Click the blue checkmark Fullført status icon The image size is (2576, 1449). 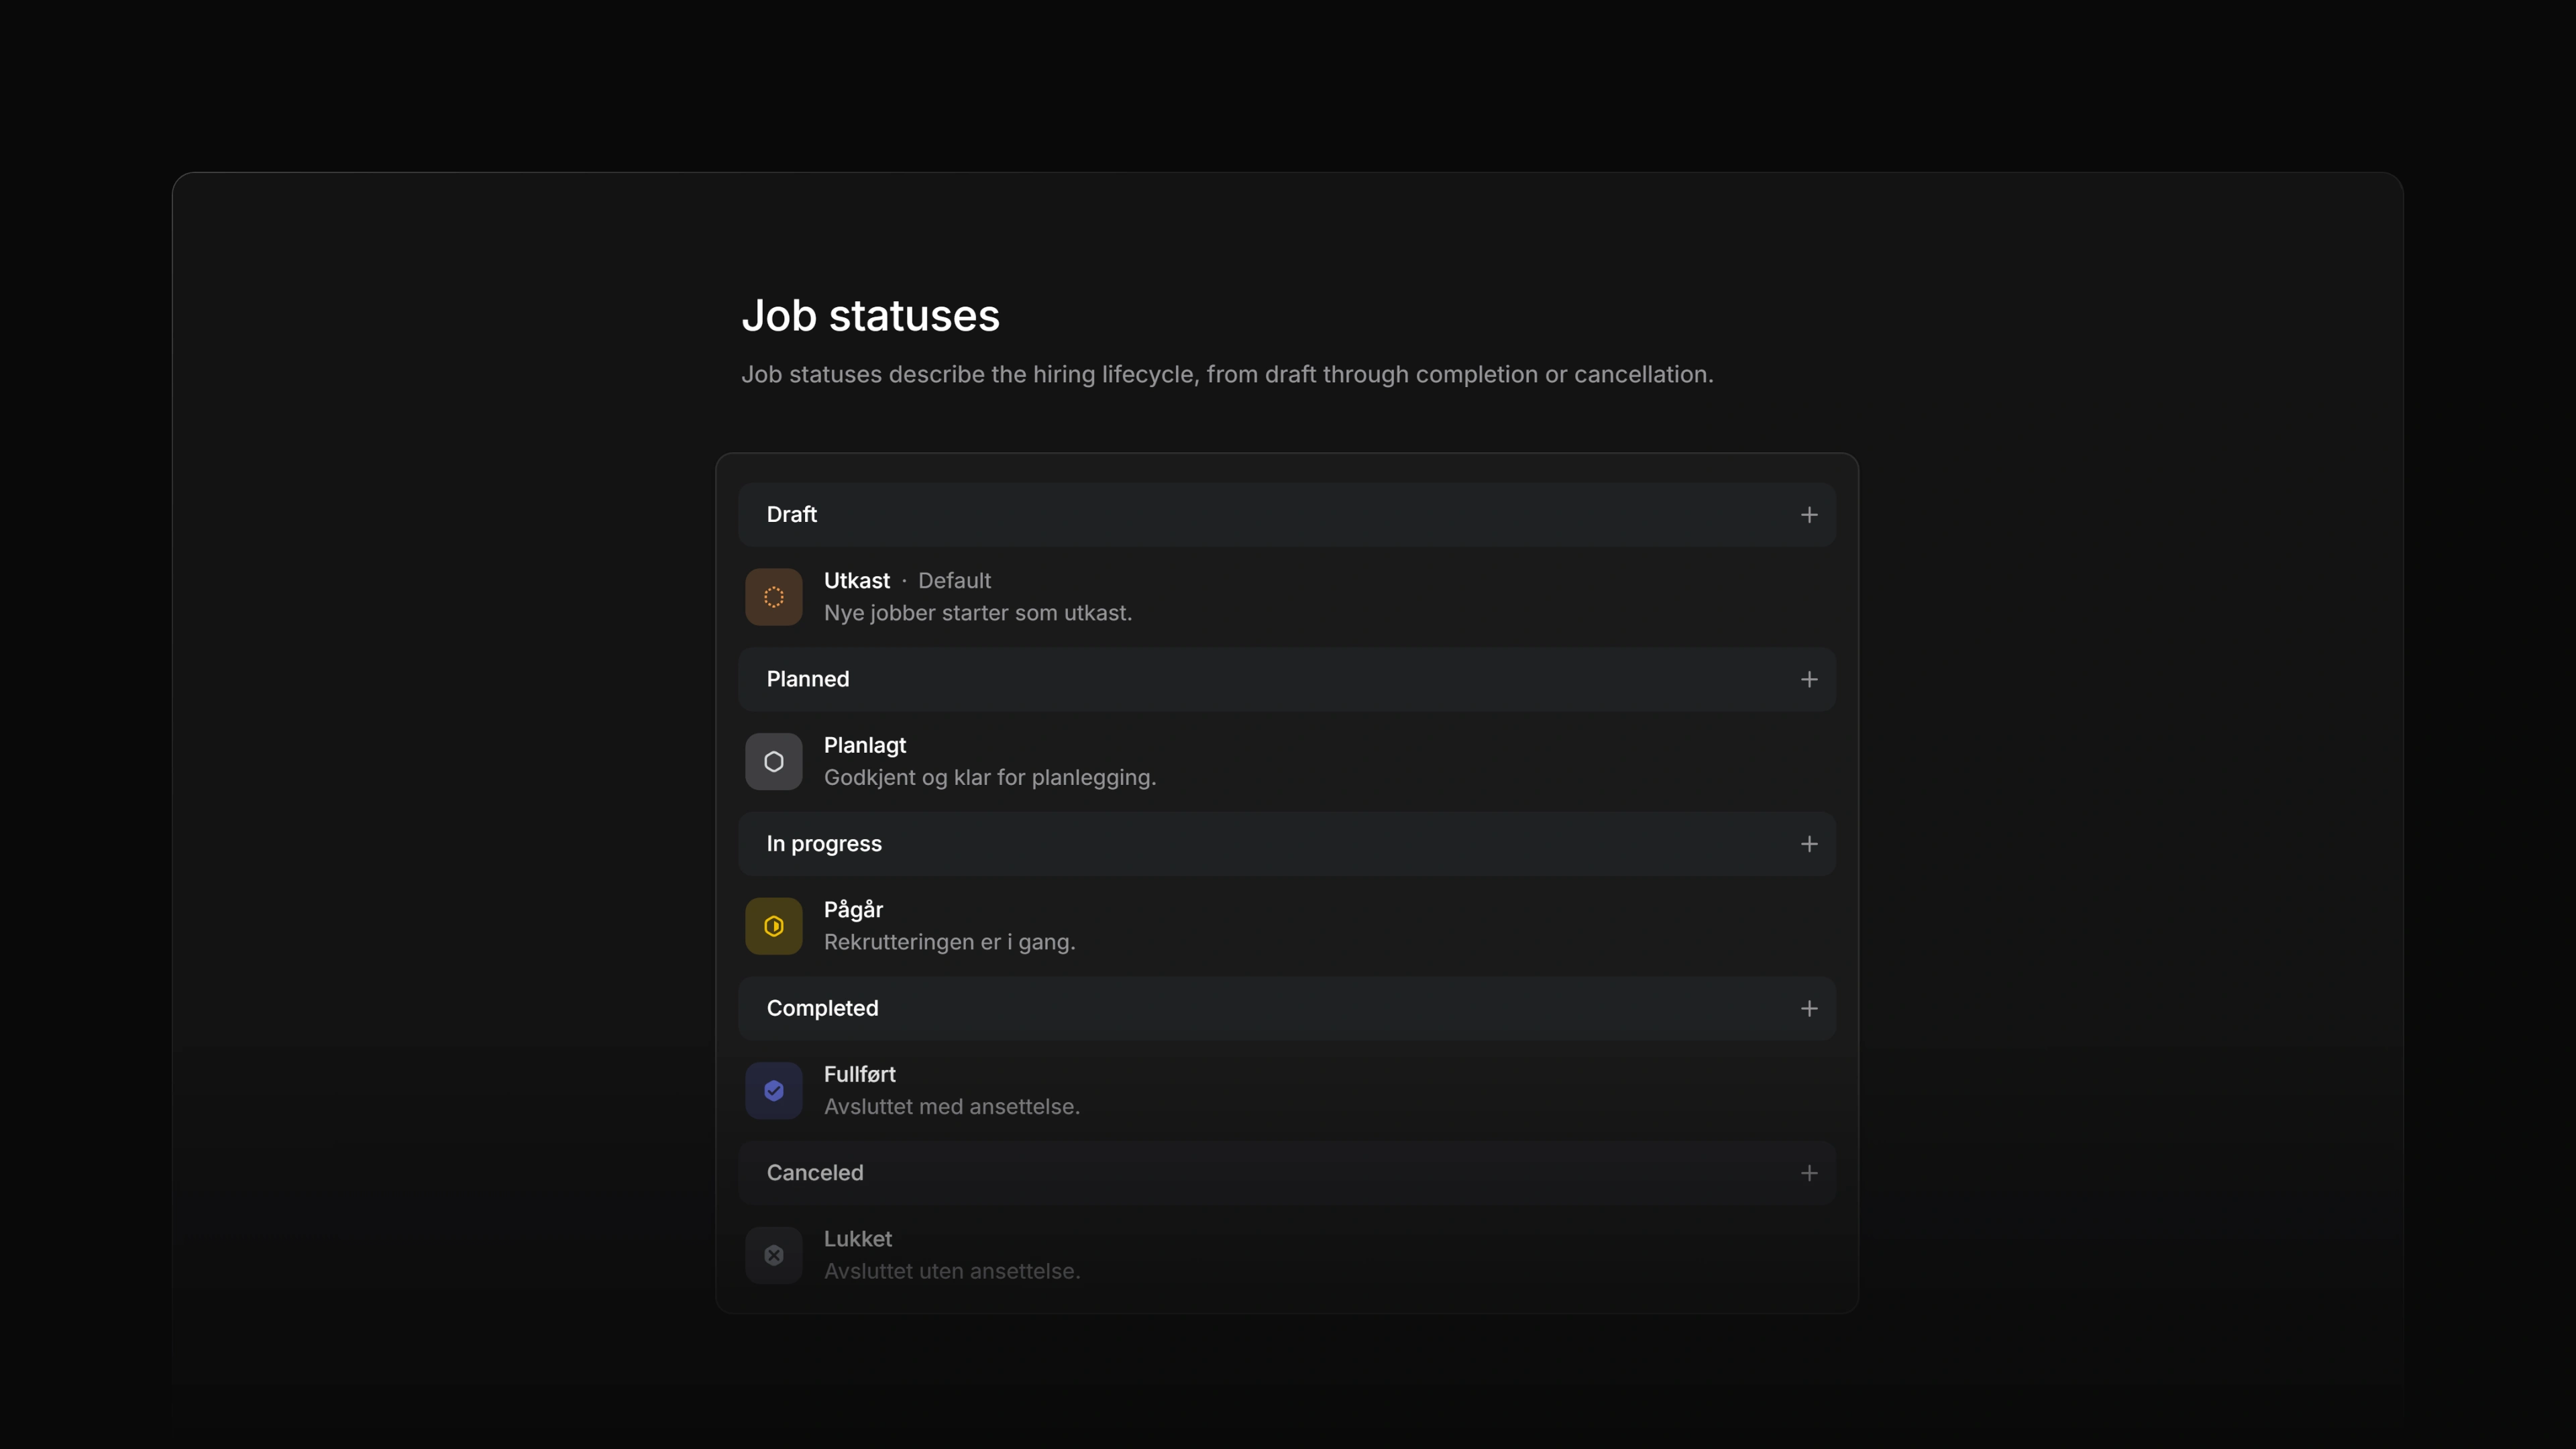pyautogui.click(x=773, y=1091)
